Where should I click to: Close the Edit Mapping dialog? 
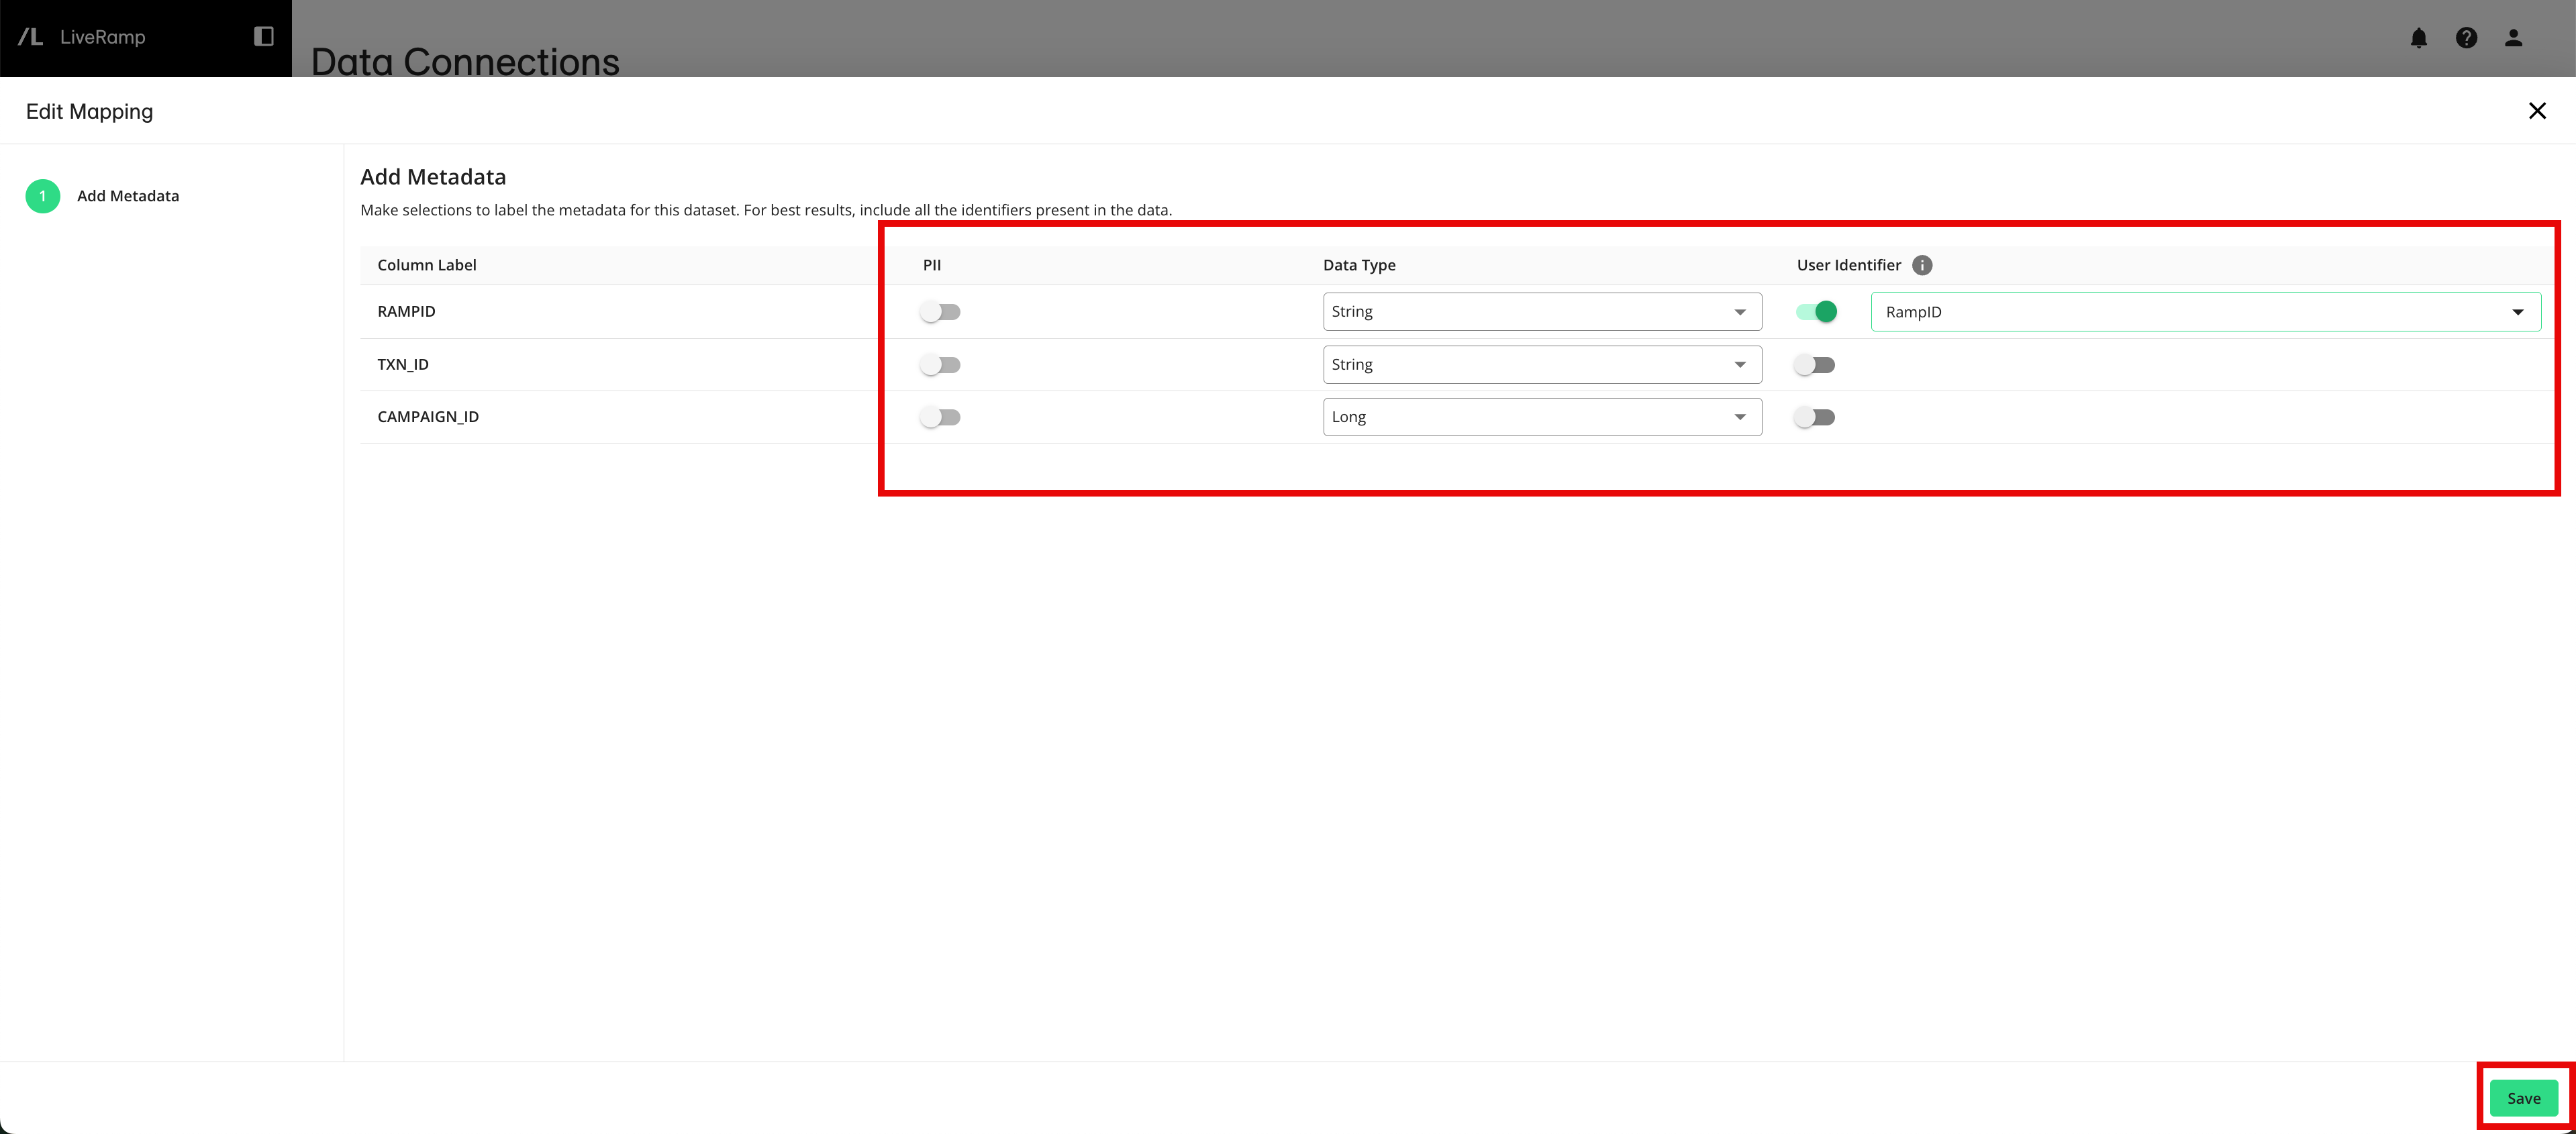pos(2538,110)
